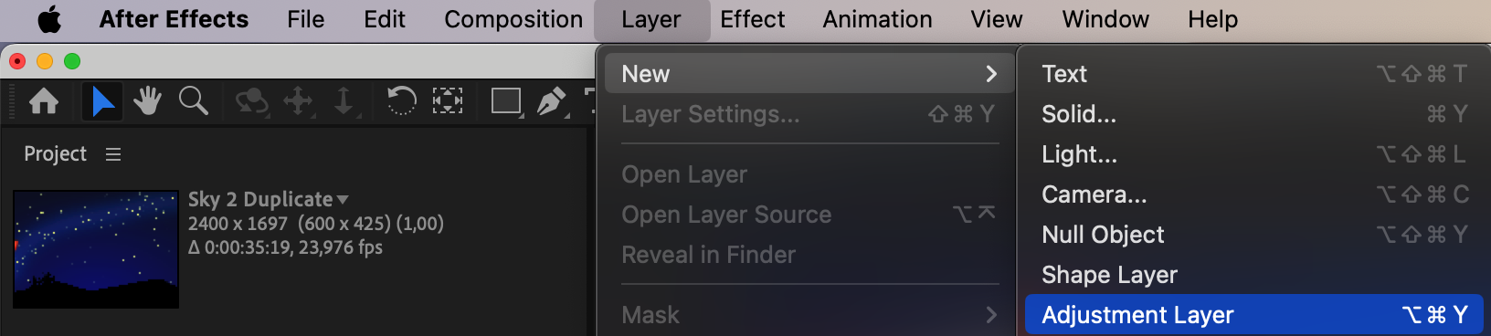The height and width of the screenshot is (336, 1491).
Task: Select the Dolly camera tool
Action: 344,101
